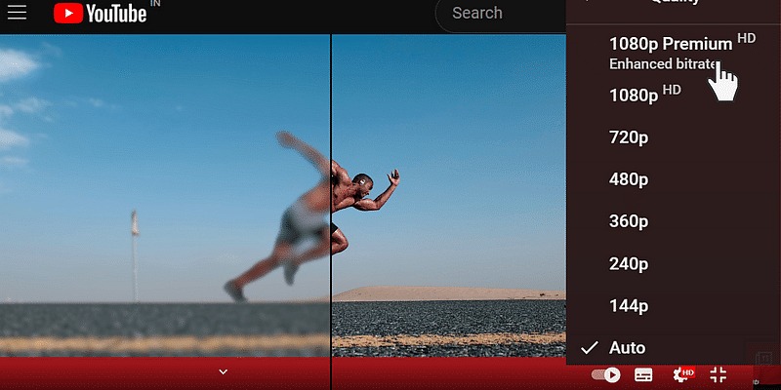Click into the Search field
781x390 pixels.
(x=503, y=14)
